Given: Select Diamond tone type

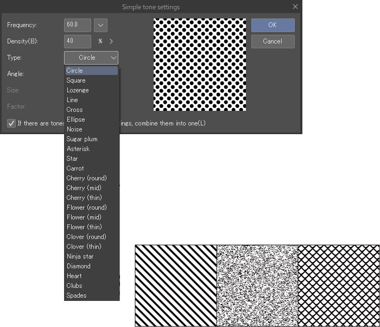Looking at the screenshot, I should coord(92,266).
